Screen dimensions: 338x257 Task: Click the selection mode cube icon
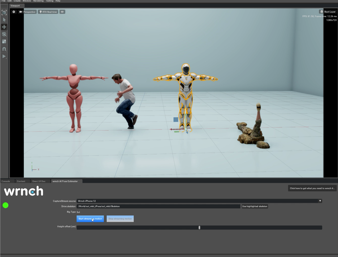pos(4,13)
